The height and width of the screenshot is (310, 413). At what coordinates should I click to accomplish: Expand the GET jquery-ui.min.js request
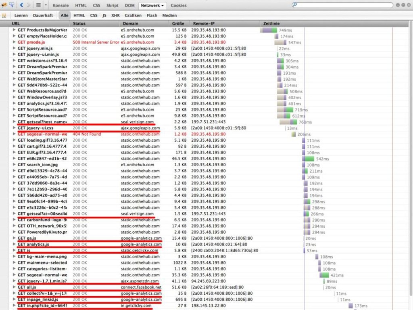pyautogui.click(x=14, y=54)
